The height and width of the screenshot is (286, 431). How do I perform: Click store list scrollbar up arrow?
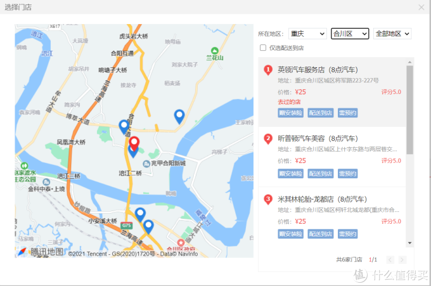[409, 62]
